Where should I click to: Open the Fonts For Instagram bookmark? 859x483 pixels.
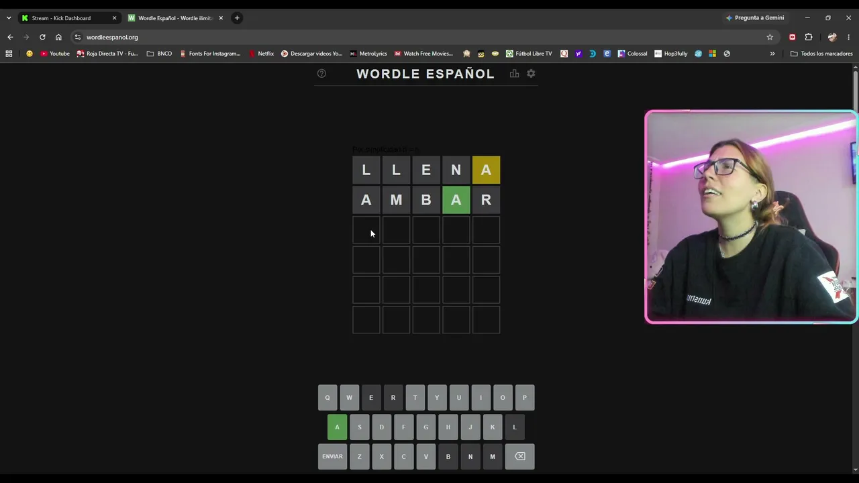click(210, 54)
